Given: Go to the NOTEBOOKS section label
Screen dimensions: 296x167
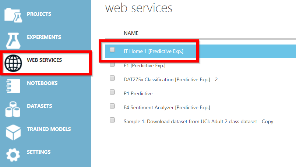Looking at the screenshot, I should click(42, 83).
